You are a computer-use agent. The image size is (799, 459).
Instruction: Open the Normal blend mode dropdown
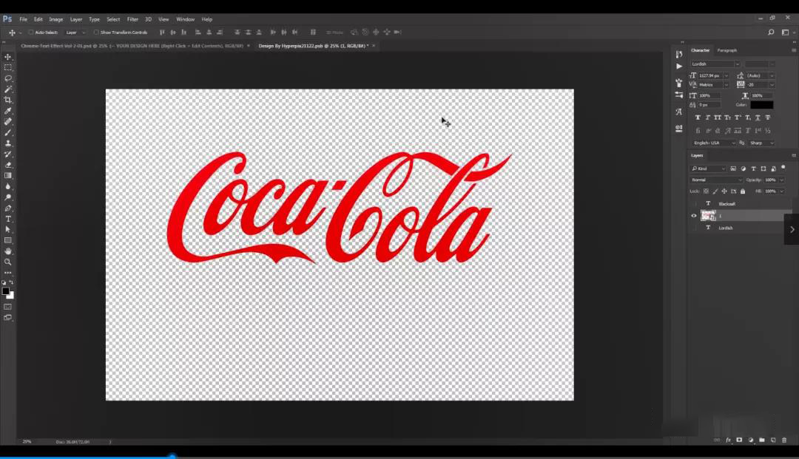click(716, 180)
